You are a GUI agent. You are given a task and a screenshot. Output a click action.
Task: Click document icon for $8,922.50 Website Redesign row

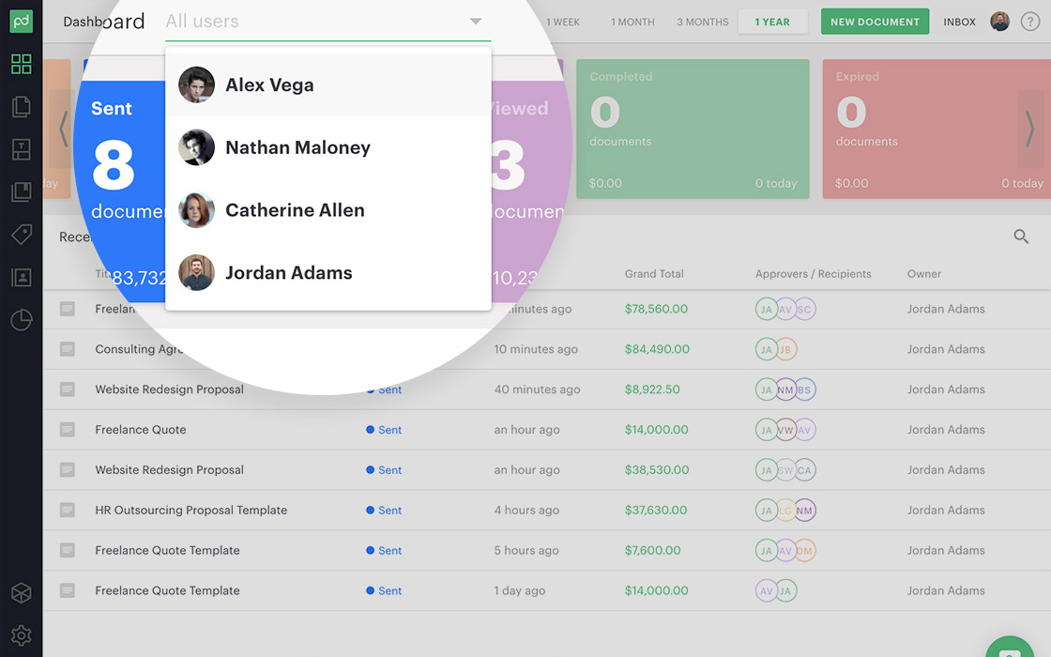pyautogui.click(x=67, y=390)
